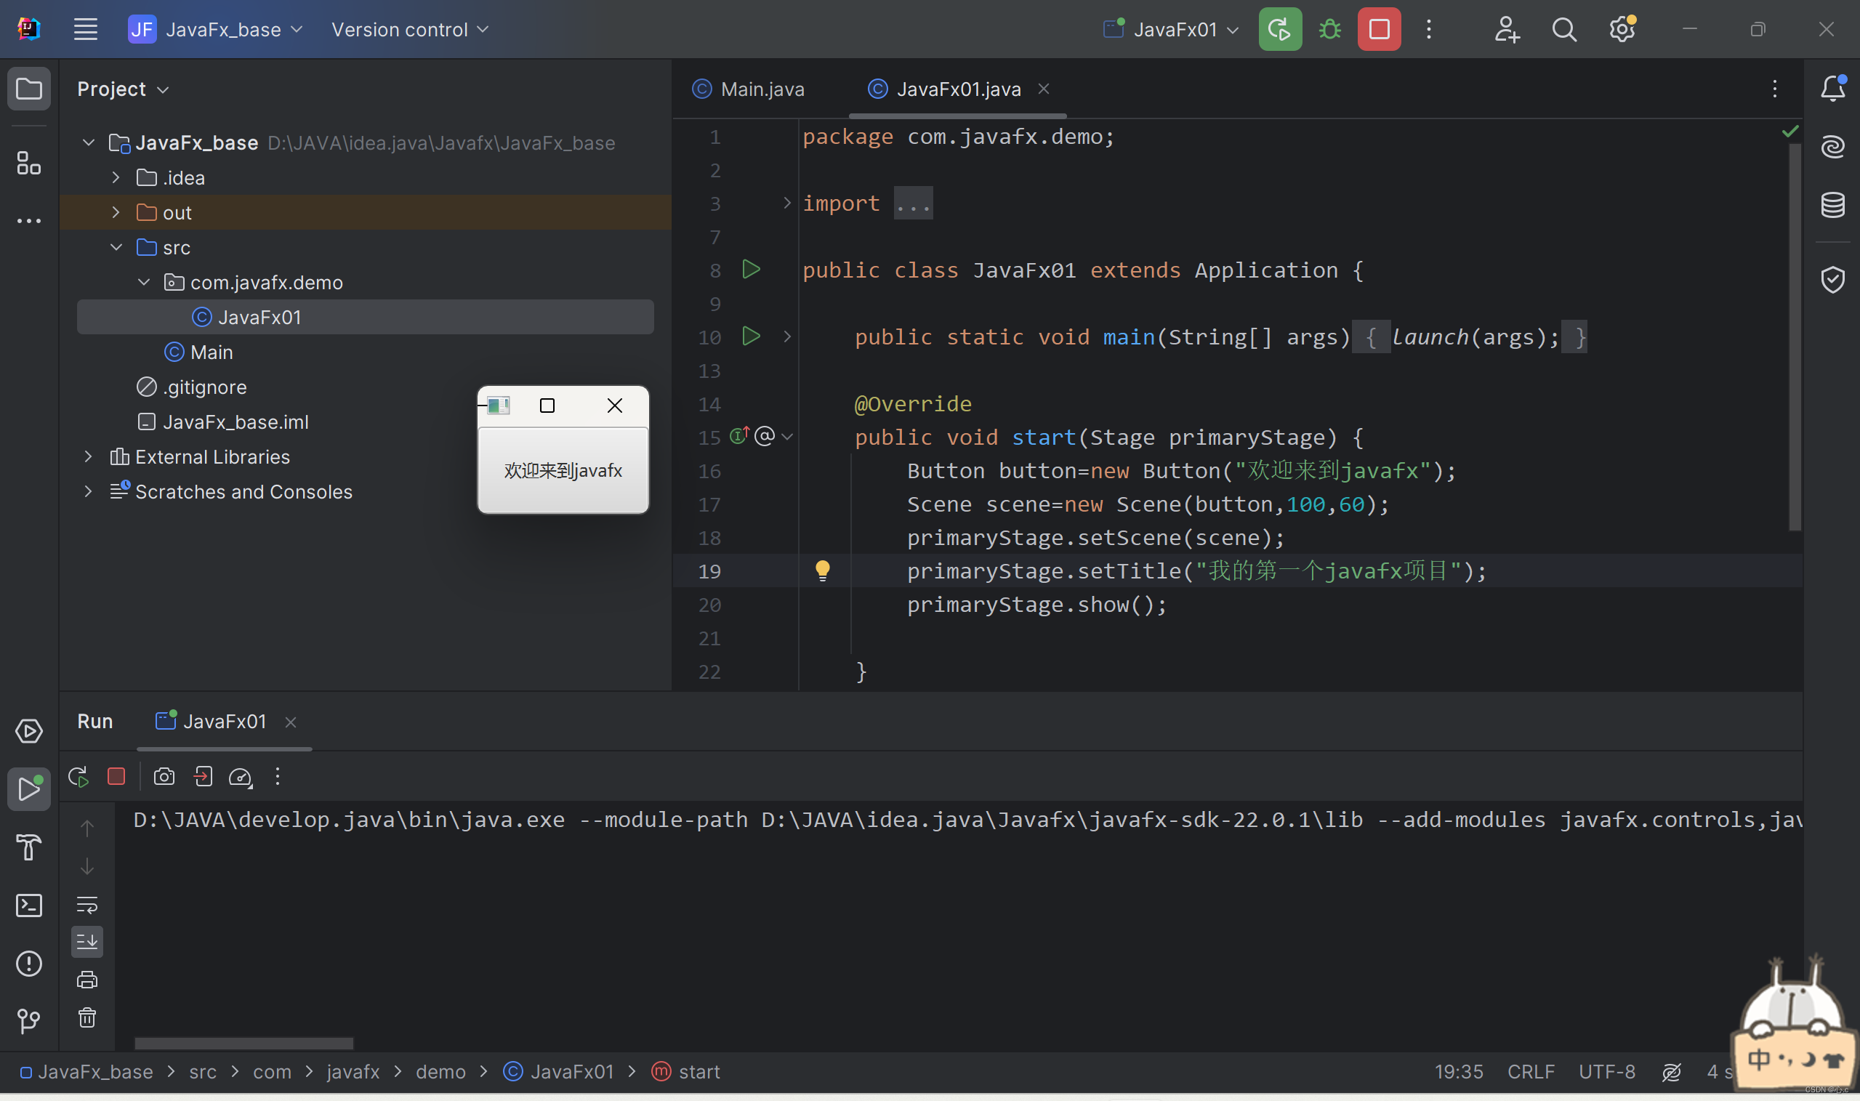Screen dimensions: 1860x1101
Task: Show more tool windows ellipsis
Action: [x=29, y=220]
